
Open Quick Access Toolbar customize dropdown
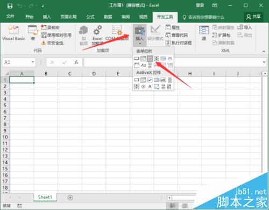point(43,6)
